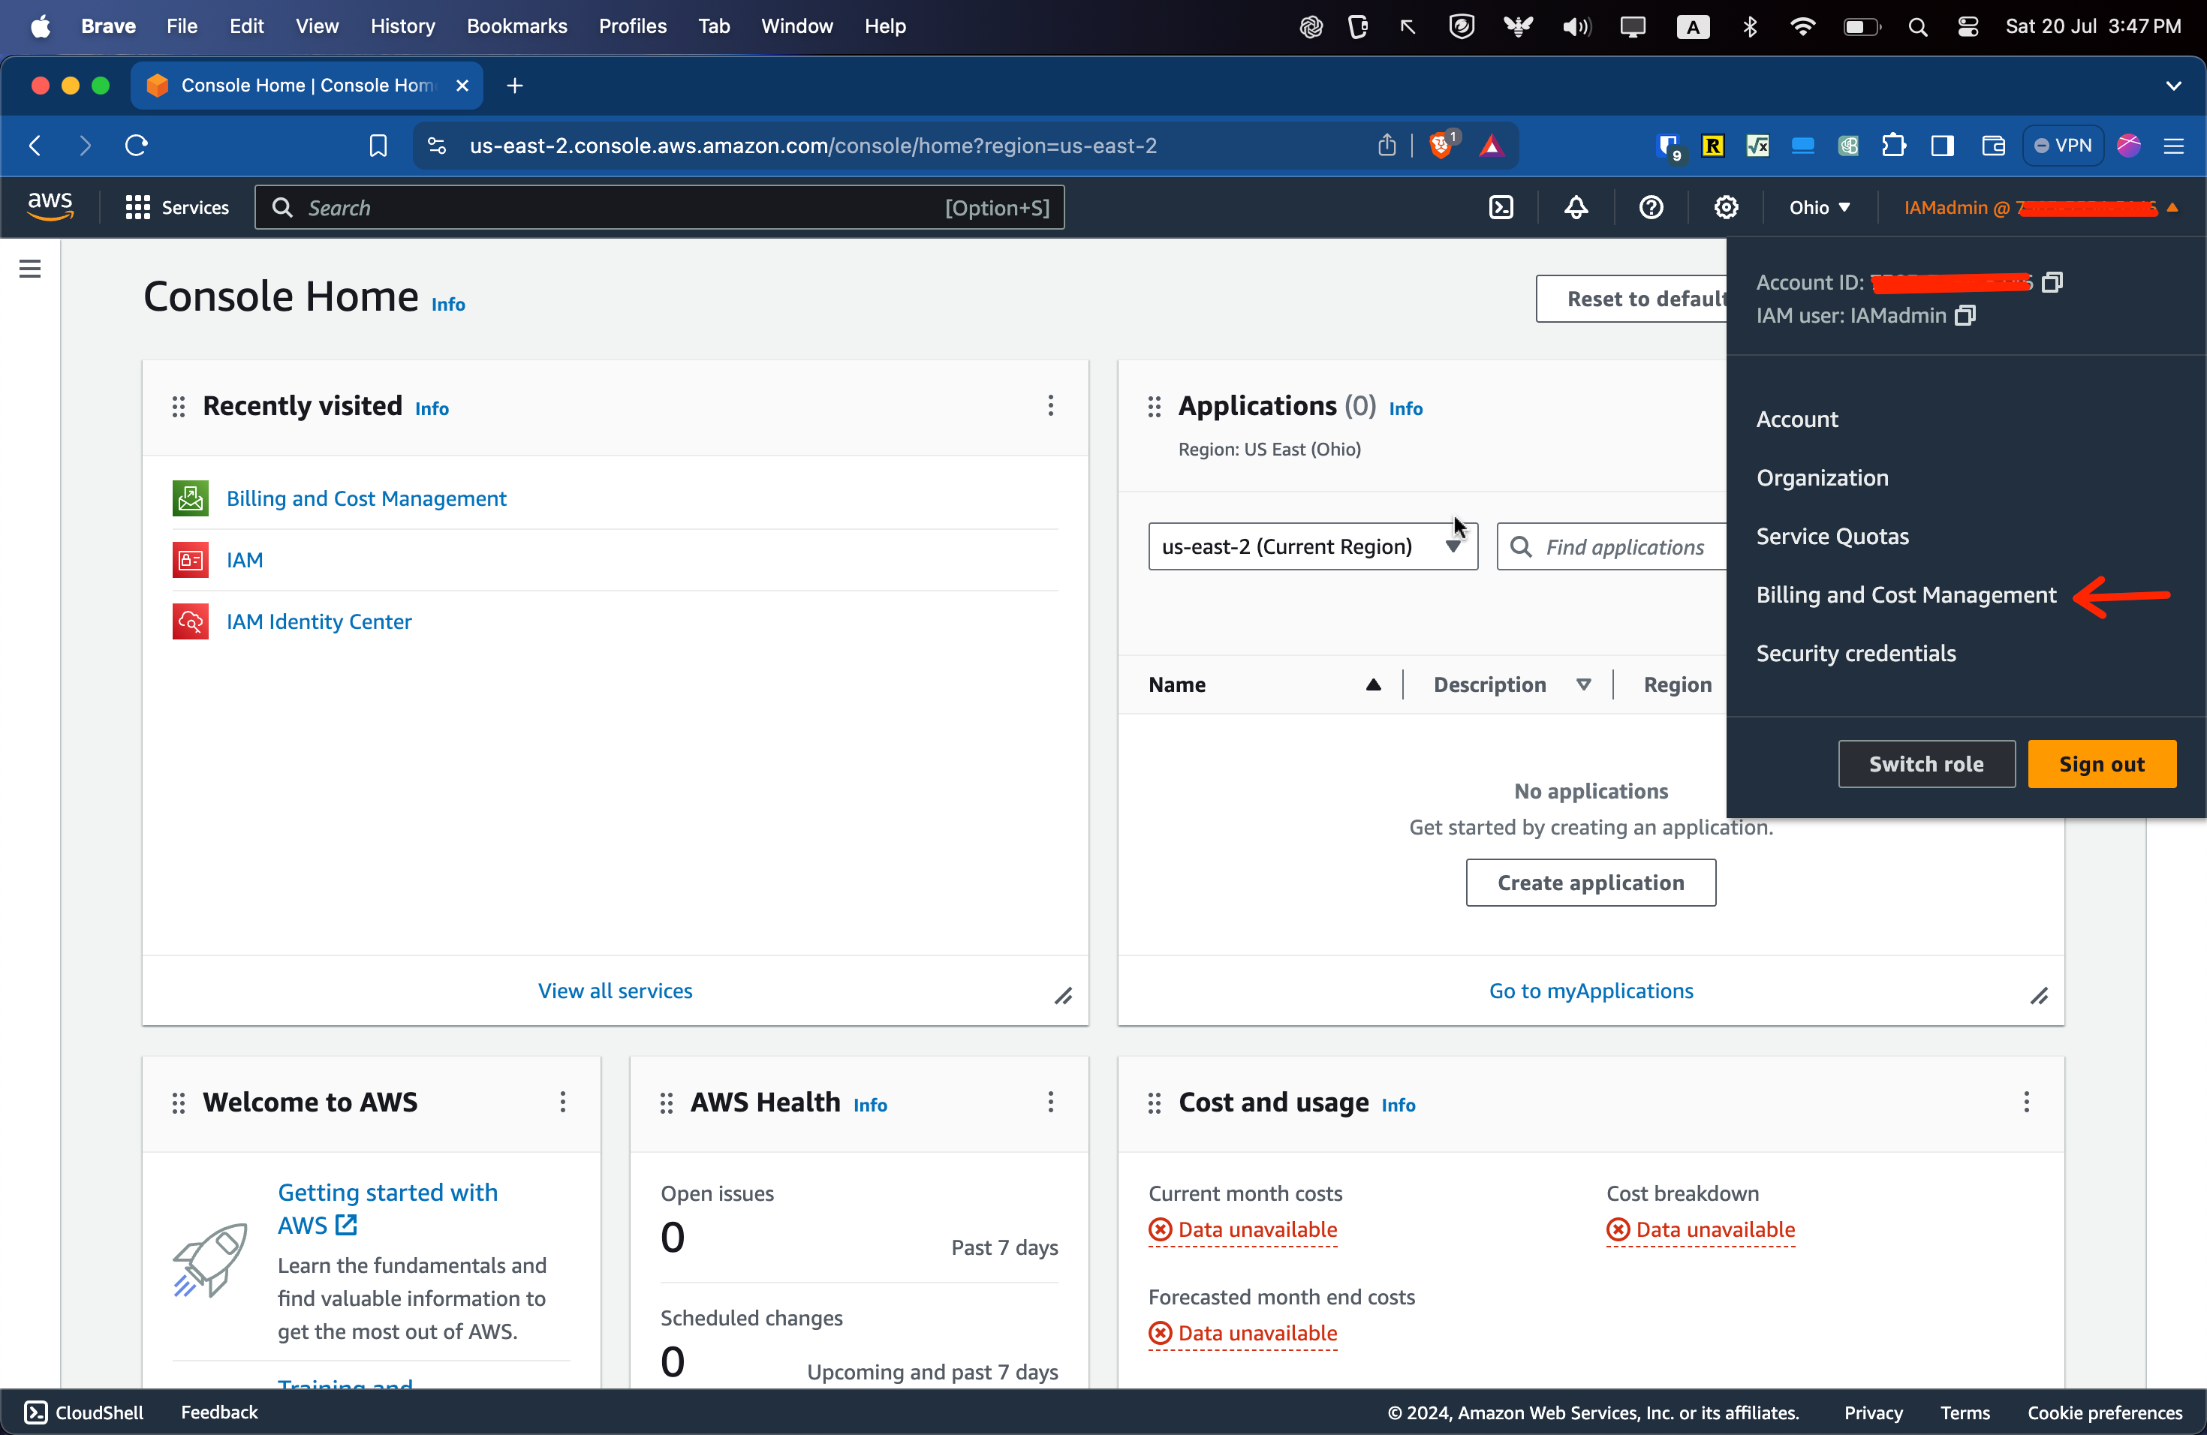Click the help question mark icon

1651,208
